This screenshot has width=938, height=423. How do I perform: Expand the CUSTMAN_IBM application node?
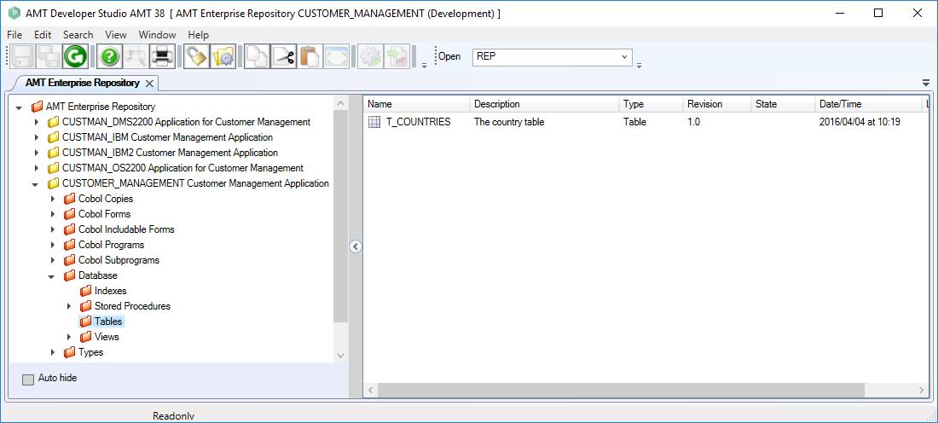(37, 137)
